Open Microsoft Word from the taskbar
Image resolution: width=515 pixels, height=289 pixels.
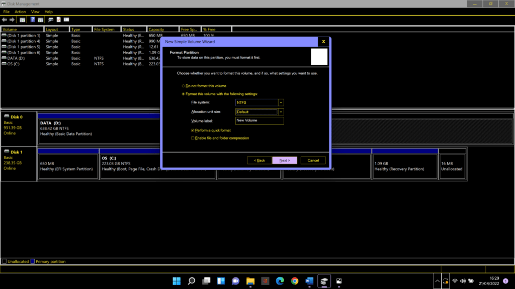coord(309,281)
